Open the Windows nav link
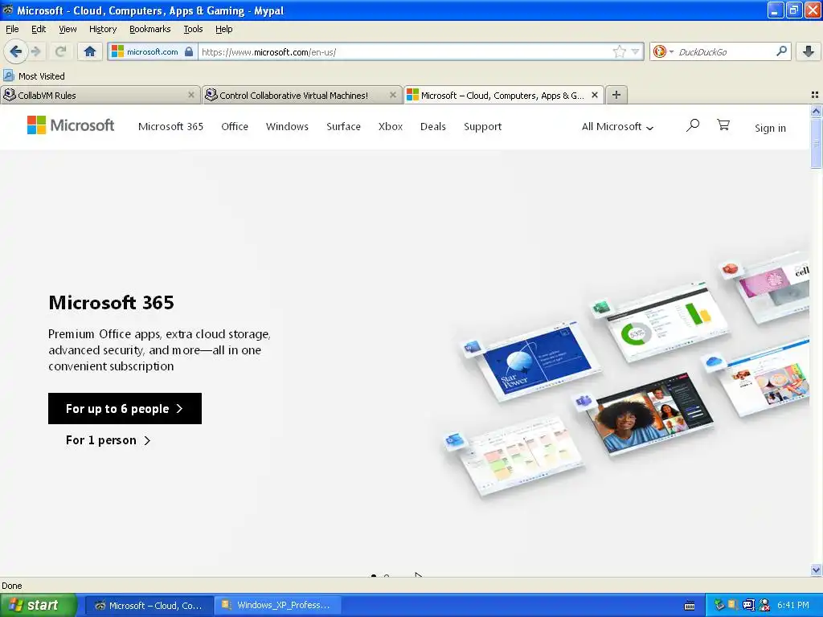The image size is (823, 617). point(287,126)
